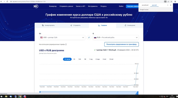Image resolution: width=178 pixels, height=98 pixels.
Task: Open the Оповещения tab
Action: coord(130,25)
